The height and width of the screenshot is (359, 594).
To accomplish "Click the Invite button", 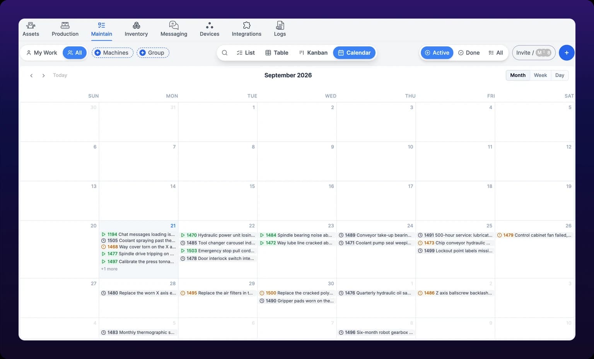I will (x=534, y=53).
